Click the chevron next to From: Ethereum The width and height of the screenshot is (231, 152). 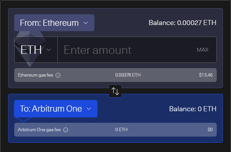point(85,23)
